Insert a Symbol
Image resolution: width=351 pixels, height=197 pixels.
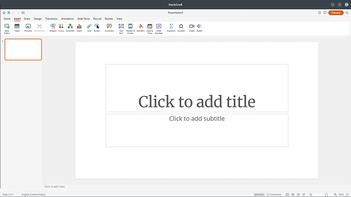click(181, 28)
